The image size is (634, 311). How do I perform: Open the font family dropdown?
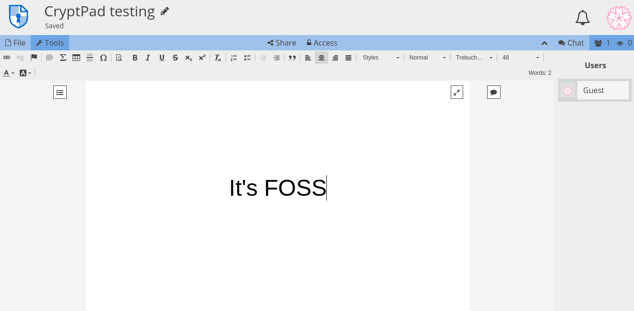[x=473, y=58]
